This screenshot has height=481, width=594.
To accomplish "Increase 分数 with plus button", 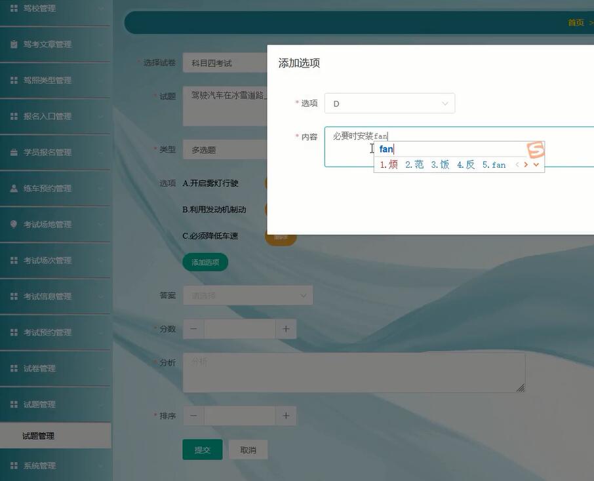I will [x=286, y=329].
